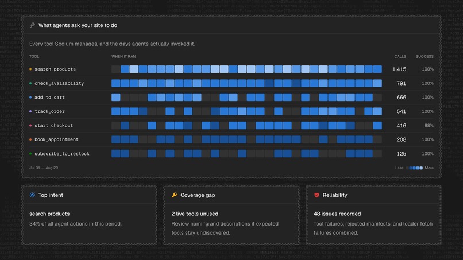The width and height of the screenshot is (463, 260).
Task: Click the first heatmap cell in add_to_cart row
Action: (116, 97)
